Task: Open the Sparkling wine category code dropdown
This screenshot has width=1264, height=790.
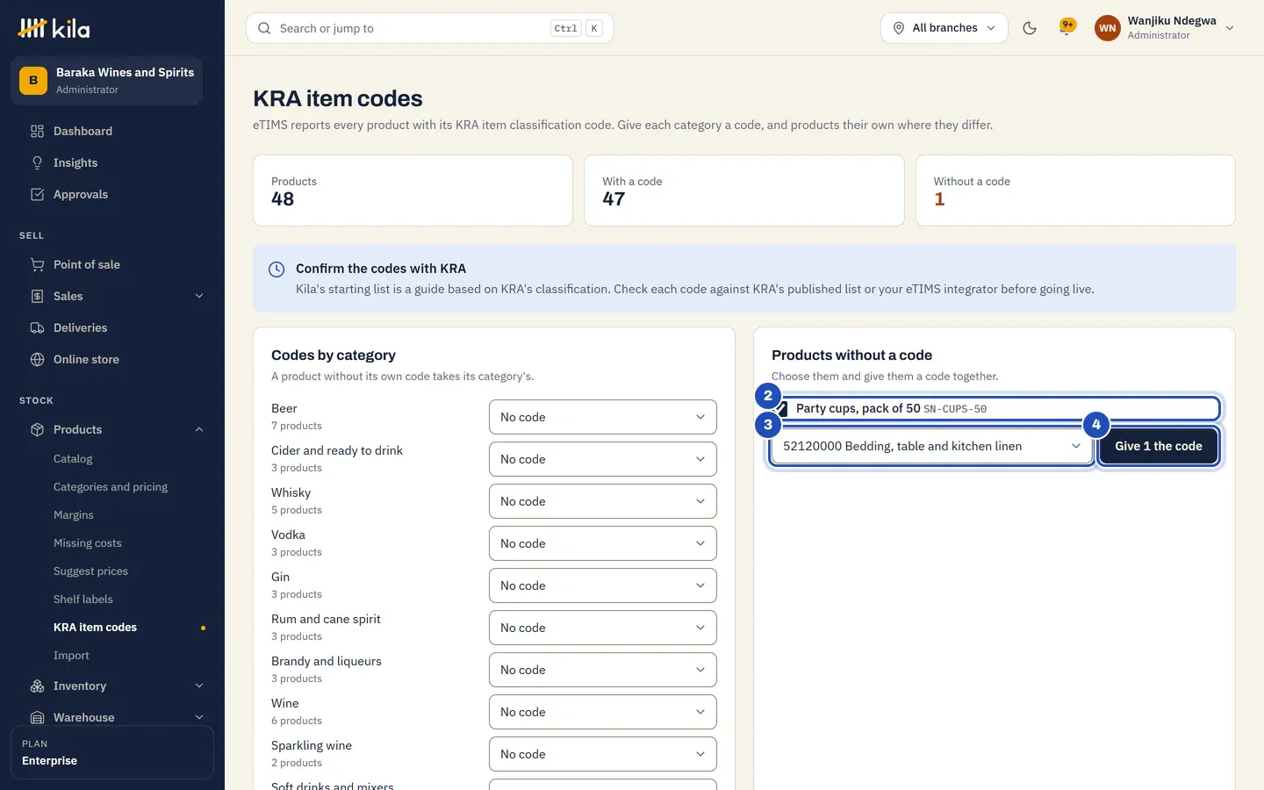Action: pyautogui.click(x=603, y=754)
